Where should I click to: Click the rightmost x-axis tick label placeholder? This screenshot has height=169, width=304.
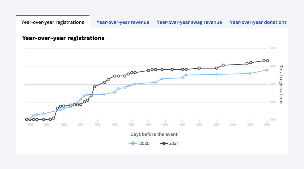coord(267,125)
